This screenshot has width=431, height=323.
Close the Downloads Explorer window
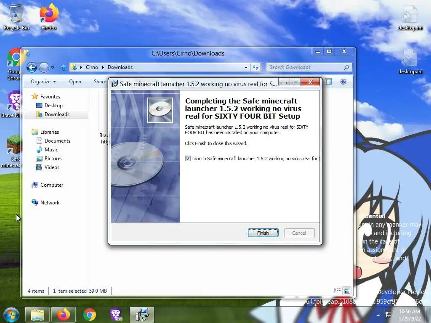point(344,51)
